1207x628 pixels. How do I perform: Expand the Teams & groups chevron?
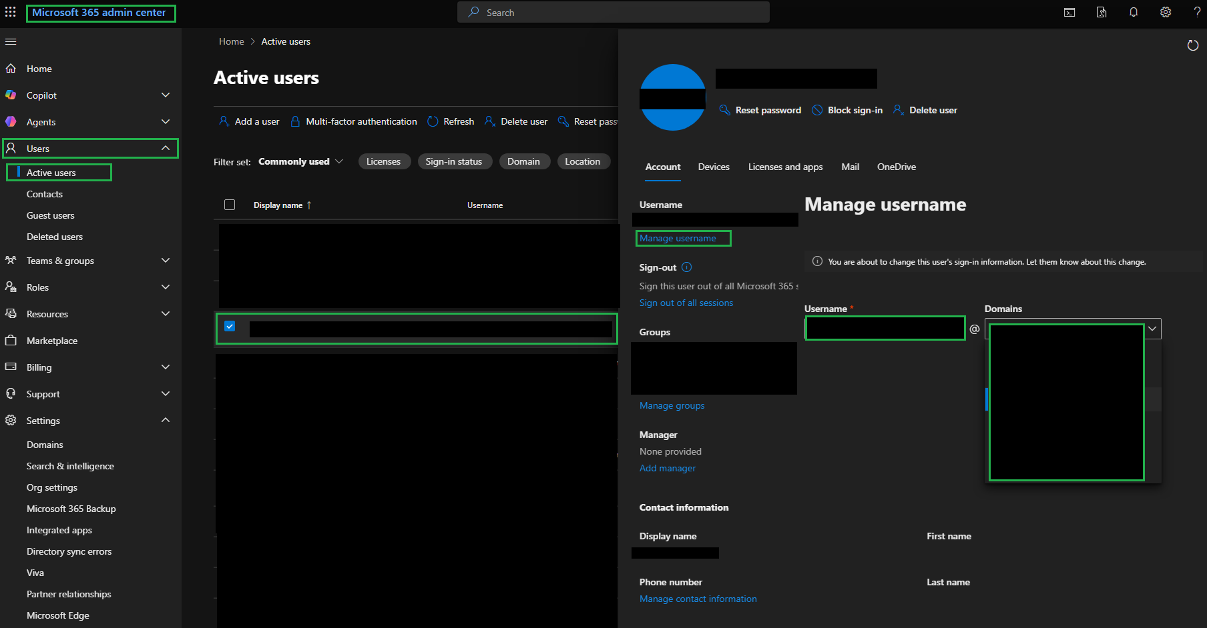click(x=166, y=261)
